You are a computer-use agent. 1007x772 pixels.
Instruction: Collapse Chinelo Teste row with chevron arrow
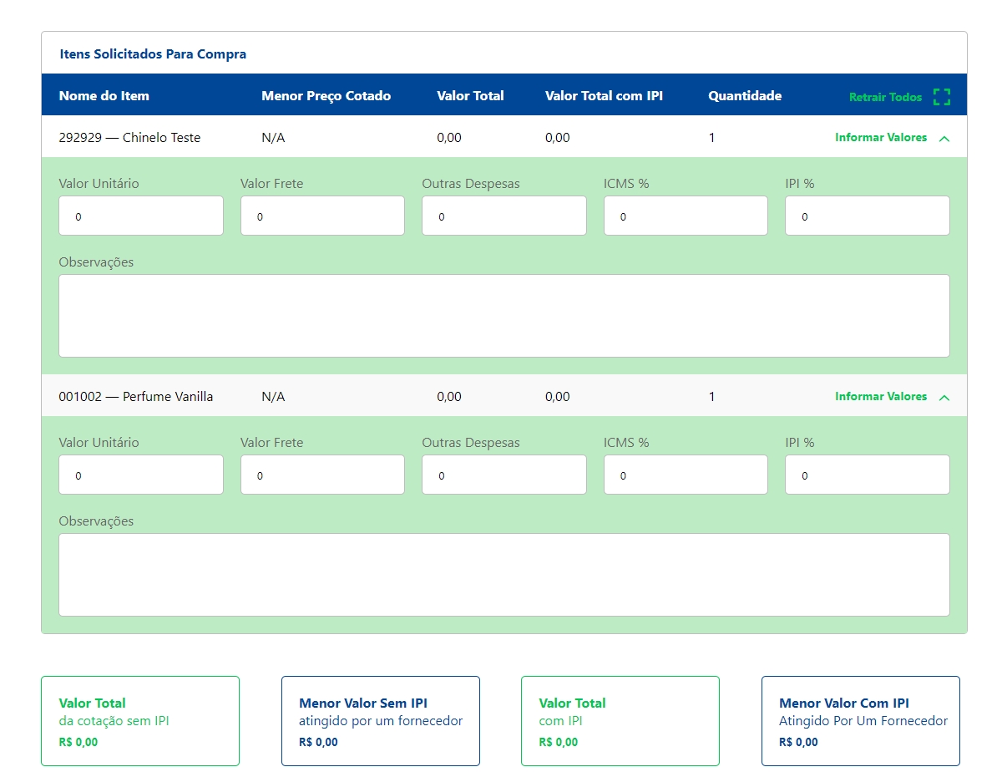point(944,139)
